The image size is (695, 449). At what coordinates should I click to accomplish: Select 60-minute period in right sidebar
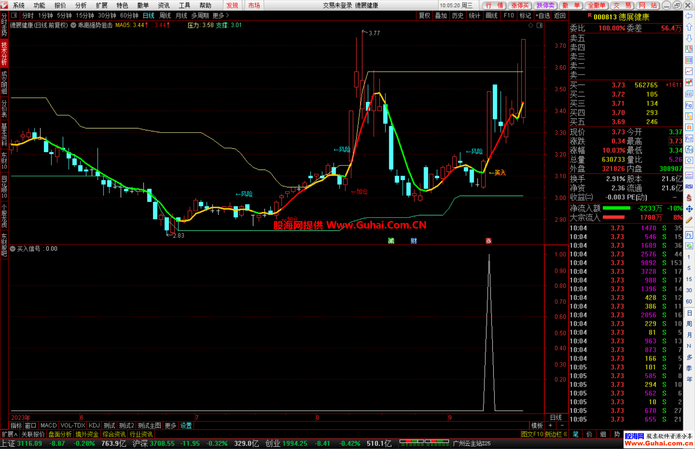point(689,302)
